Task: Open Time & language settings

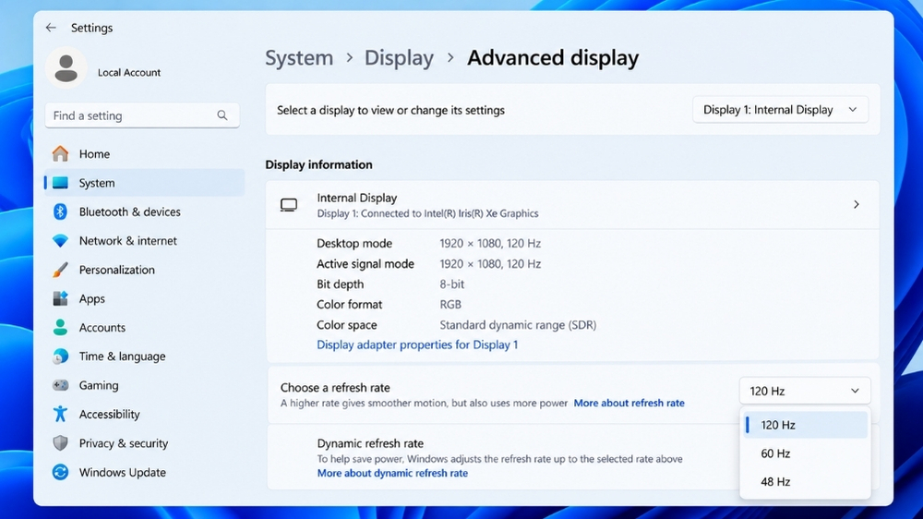Action: (144, 356)
